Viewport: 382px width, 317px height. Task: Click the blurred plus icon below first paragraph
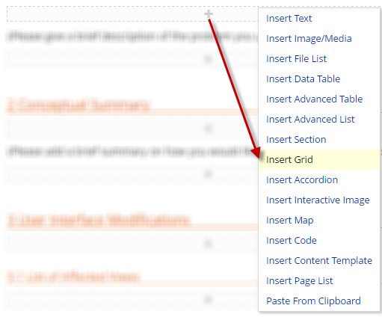tap(209, 59)
